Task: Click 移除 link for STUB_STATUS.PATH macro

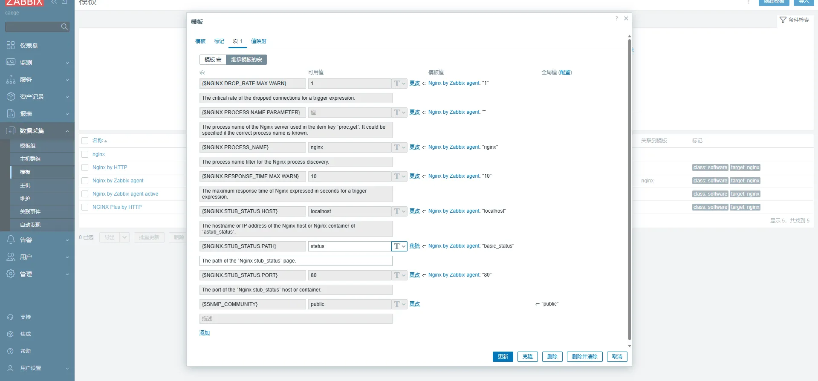Action: click(415, 246)
